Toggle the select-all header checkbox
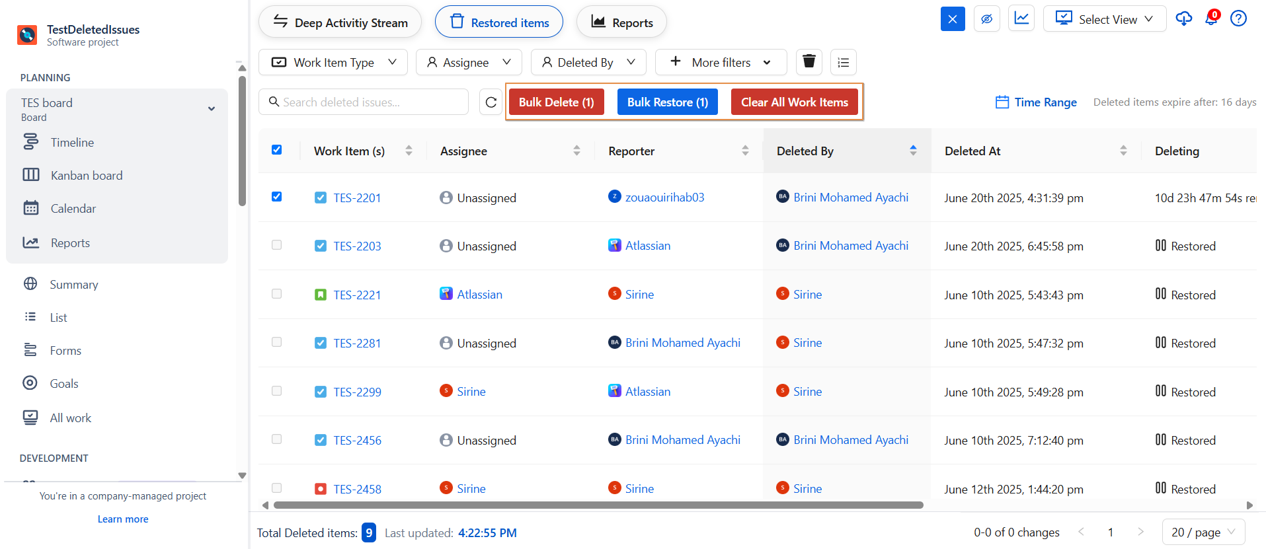Viewport: 1266px width, 549px height. [x=277, y=150]
